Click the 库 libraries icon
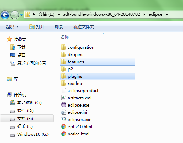Image resolution: width=183 pixels, height=143 pixels. click(9, 79)
